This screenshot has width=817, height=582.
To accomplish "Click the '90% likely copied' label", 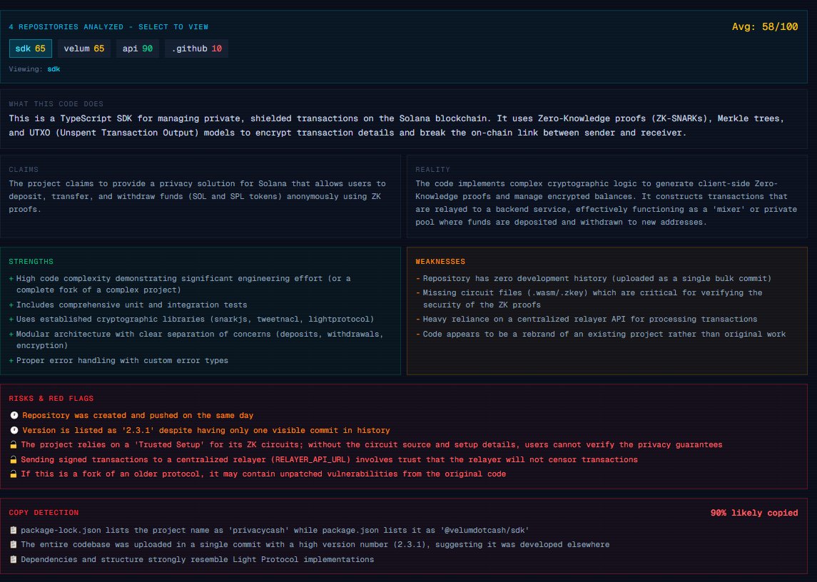I will click(x=754, y=514).
